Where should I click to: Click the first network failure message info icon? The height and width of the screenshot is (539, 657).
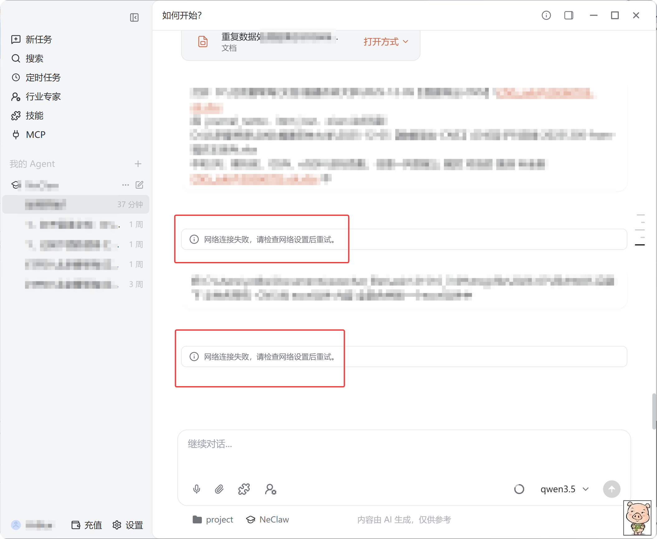point(194,239)
